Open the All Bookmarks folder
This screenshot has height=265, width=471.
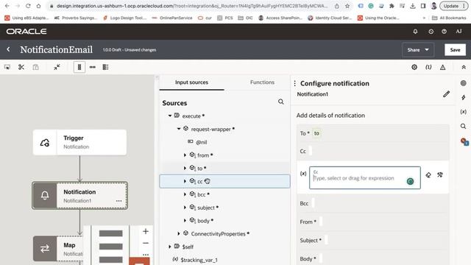449,18
